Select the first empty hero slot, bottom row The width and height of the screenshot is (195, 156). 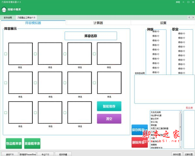[21, 112]
